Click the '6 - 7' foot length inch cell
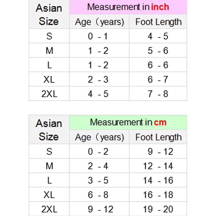Screen dimensions: 216x216 click(x=158, y=79)
